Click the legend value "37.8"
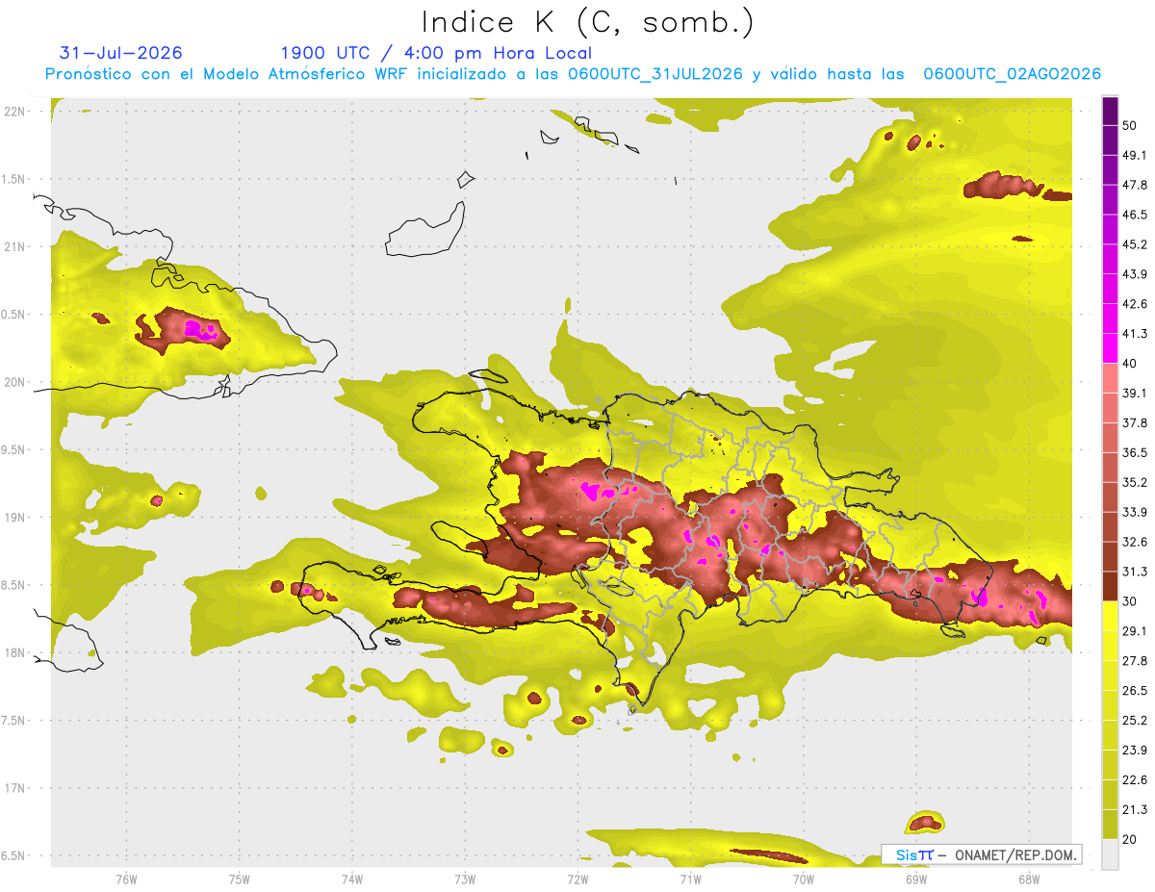Viewport: 1155px width, 892px height. click(x=1135, y=422)
